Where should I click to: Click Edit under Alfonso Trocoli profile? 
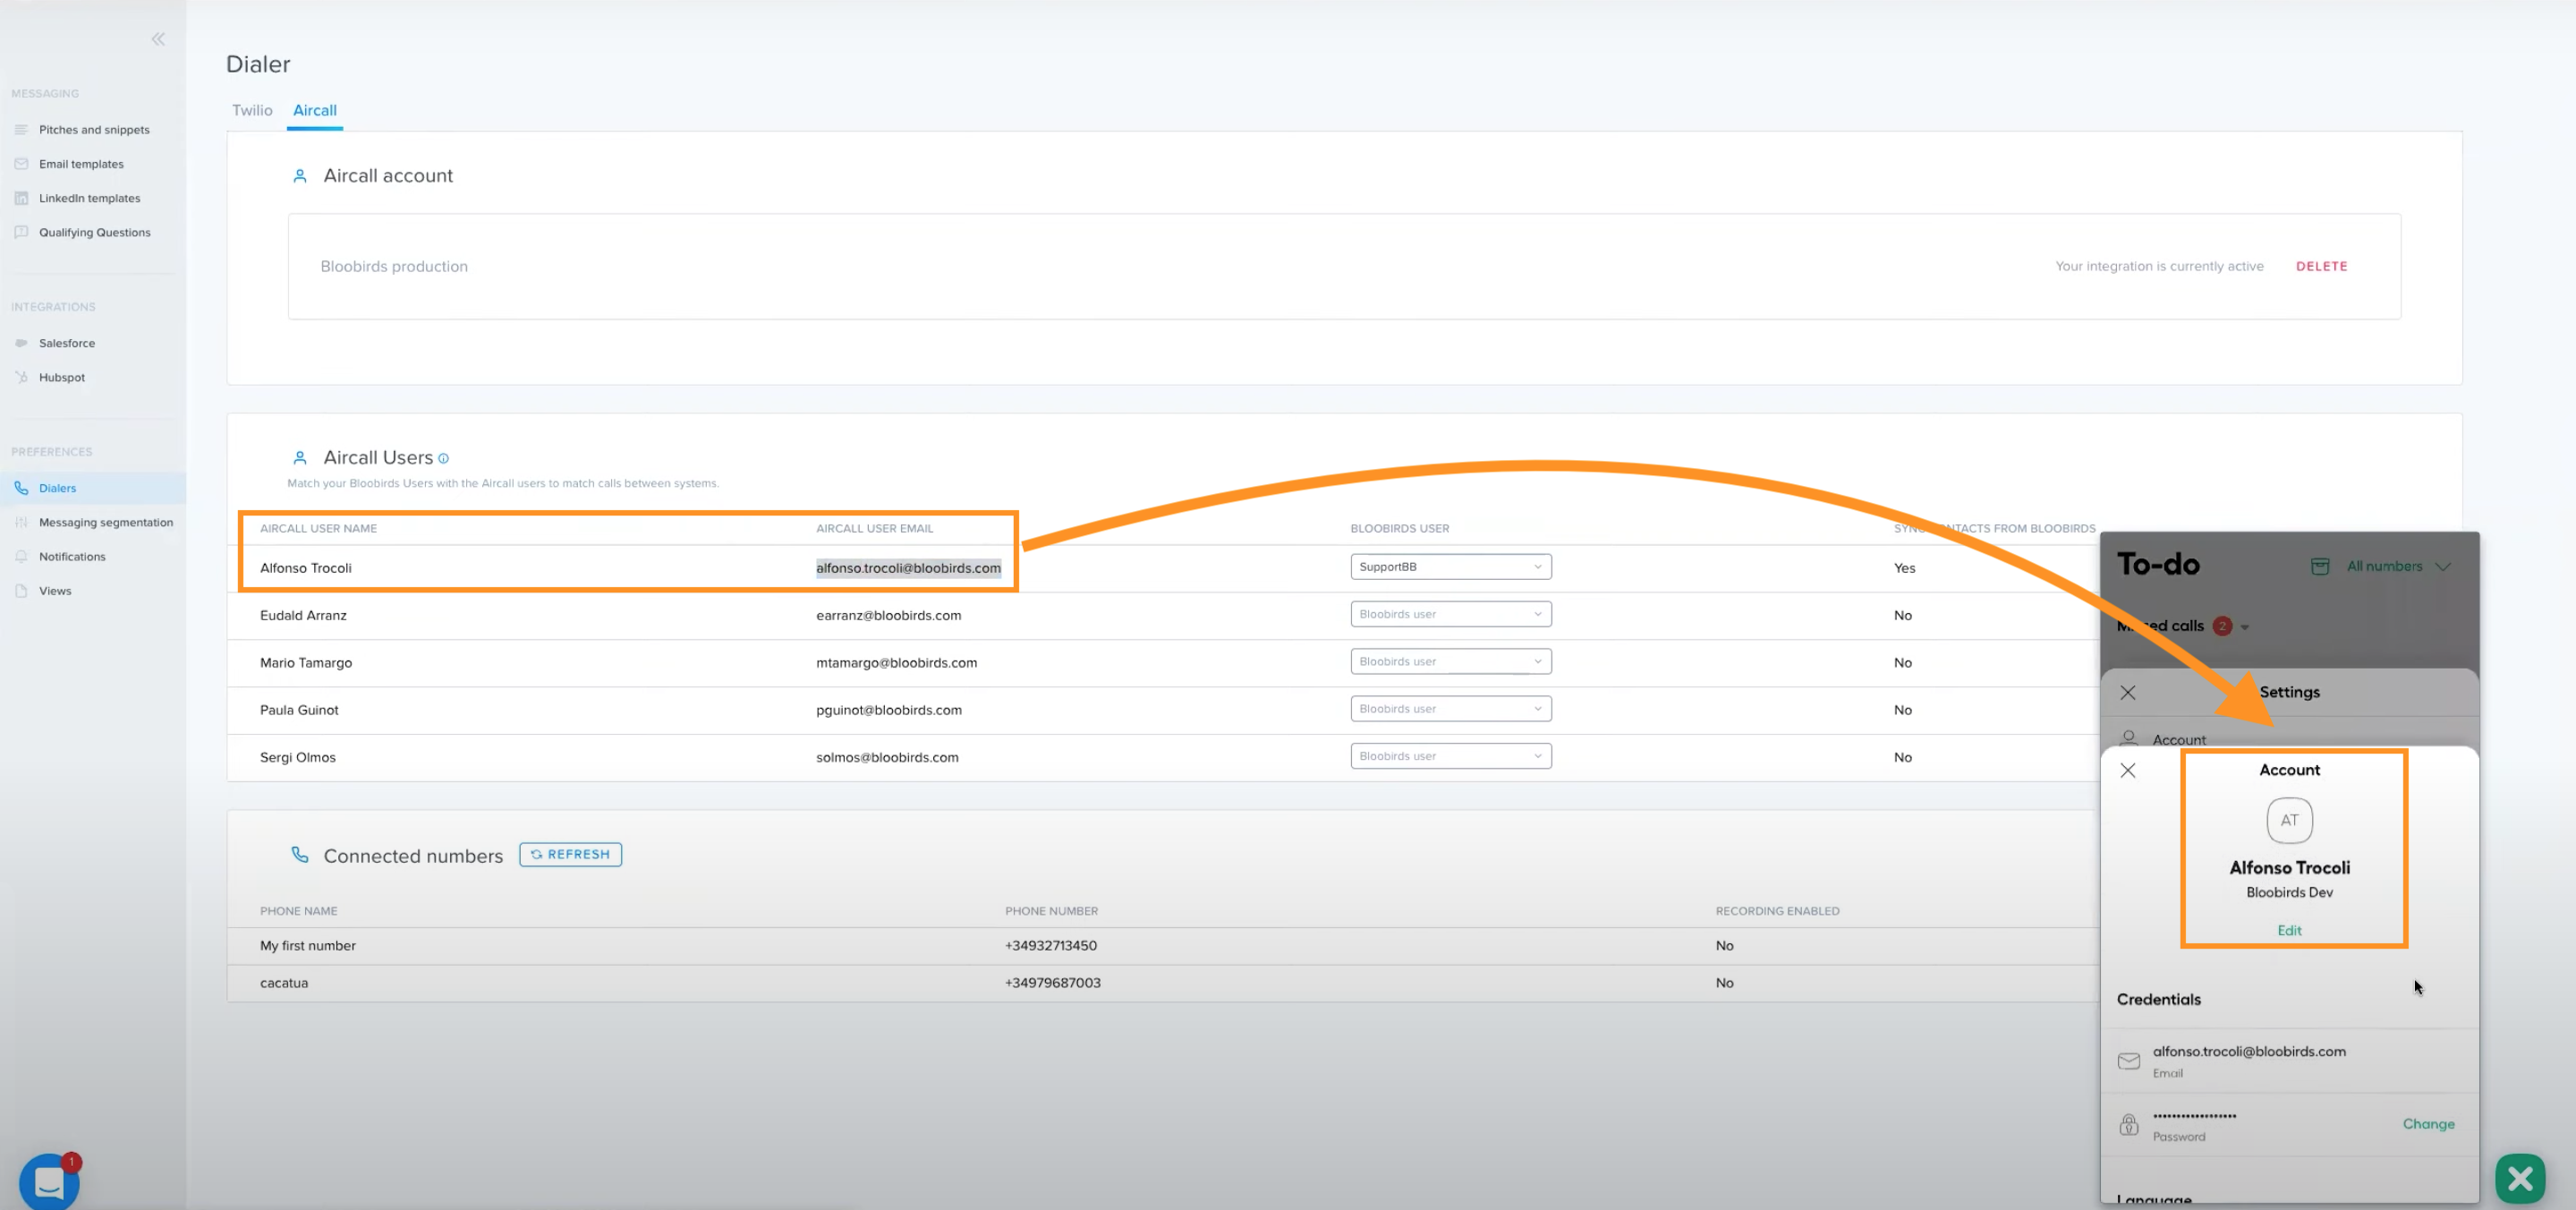click(x=2289, y=930)
